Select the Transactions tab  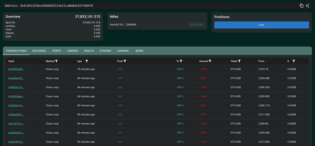coord(16,51)
